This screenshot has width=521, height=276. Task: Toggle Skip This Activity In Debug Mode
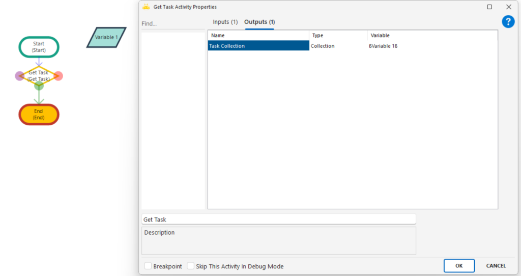coord(191,266)
